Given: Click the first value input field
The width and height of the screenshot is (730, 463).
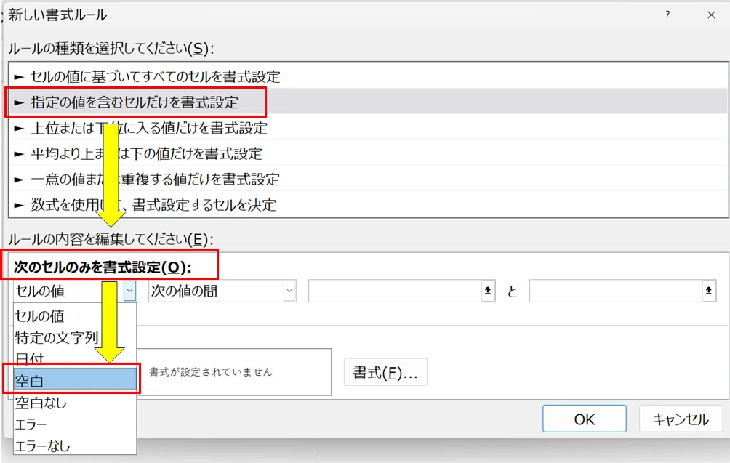Looking at the screenshot, I should [395, 291].
